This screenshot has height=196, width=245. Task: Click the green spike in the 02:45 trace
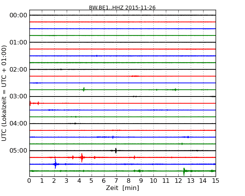(x=84, y=89)
